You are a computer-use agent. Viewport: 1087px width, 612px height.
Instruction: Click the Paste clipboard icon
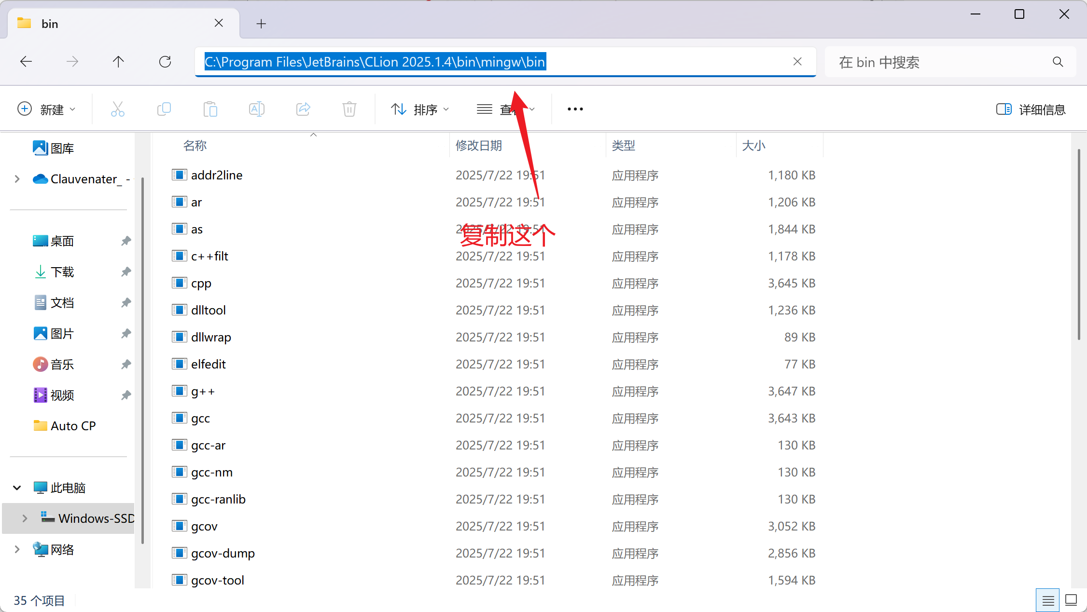pos(210,109)
